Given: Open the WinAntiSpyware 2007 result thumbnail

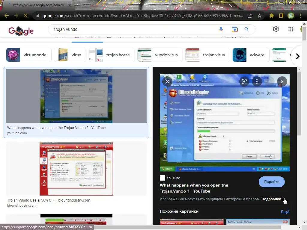Looking at the screenshot, I should click(76, 169).
